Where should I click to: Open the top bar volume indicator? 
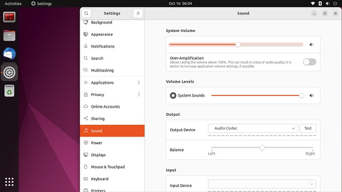(328, 4)
